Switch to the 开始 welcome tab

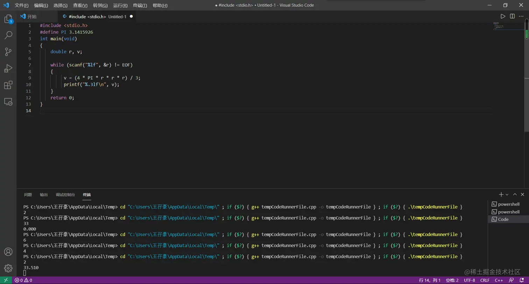click(x=32, y=16)
